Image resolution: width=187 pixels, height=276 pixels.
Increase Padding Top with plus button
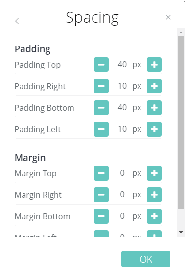click(x=154, y=65)
